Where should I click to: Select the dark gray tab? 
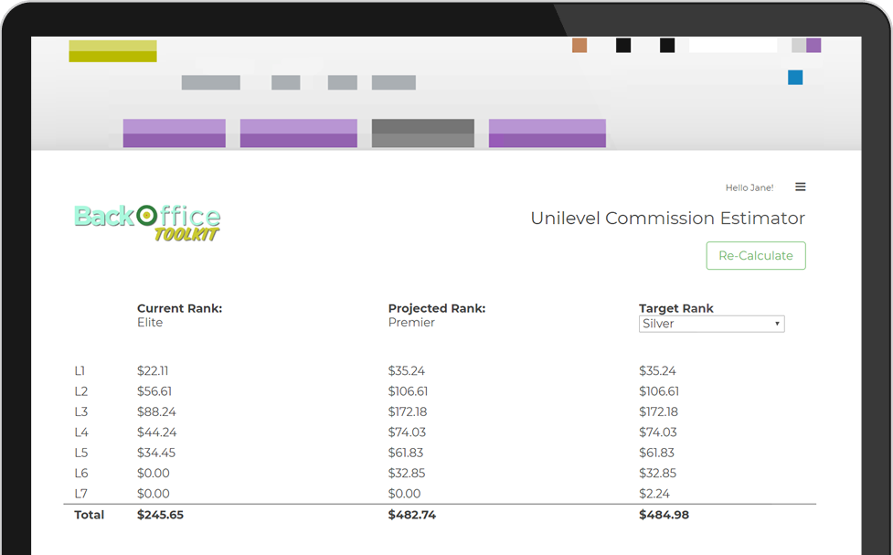[x=422, y=133]
